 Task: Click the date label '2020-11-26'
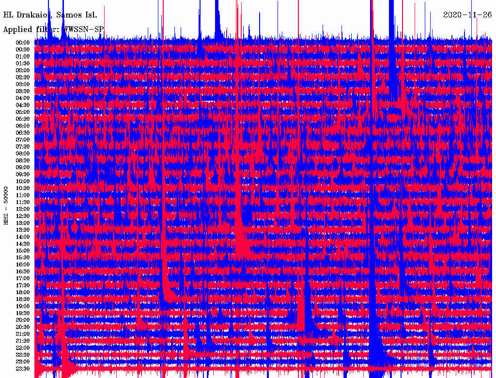[x=467, y=15]
